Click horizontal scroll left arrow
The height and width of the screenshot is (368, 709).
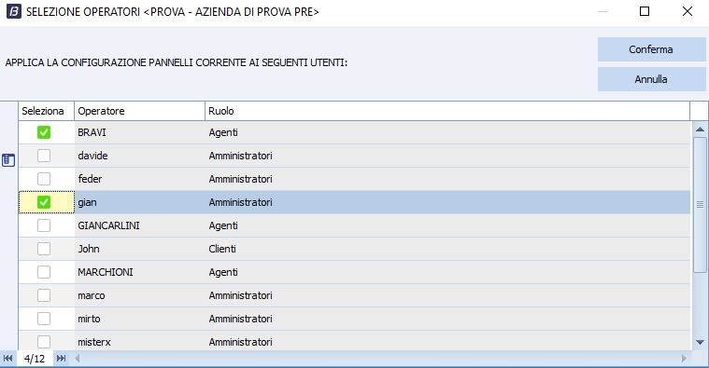click(x=78, y=359)
